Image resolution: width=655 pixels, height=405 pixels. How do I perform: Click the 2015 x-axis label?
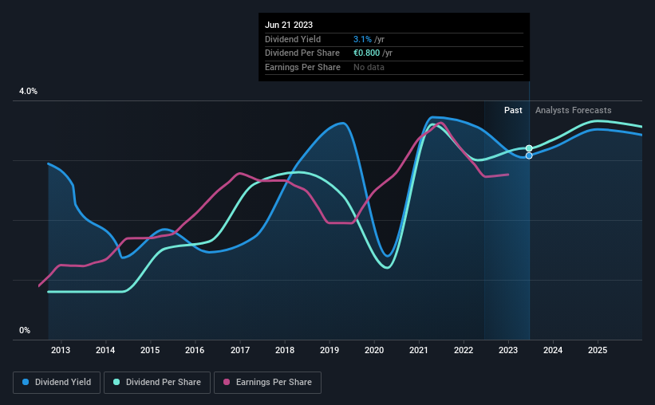(x=150, y=350)
